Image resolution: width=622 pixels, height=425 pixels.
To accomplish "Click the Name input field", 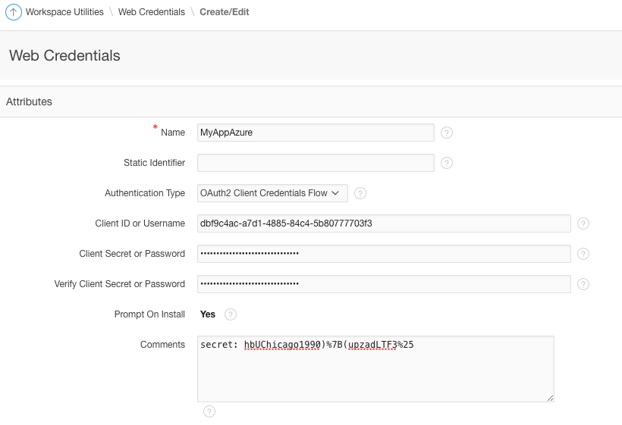I will 316,133.
